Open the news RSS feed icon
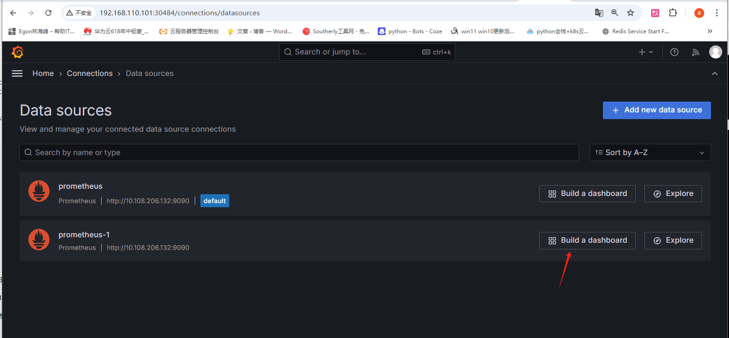The width and height of the screenshot is (729, 338). pyautogui.click(x=696, y=52)
